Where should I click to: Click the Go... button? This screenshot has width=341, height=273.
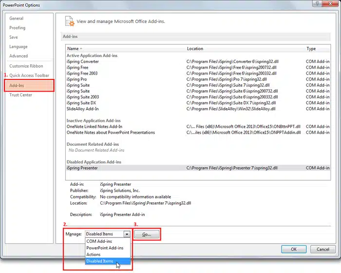point(146,234)
